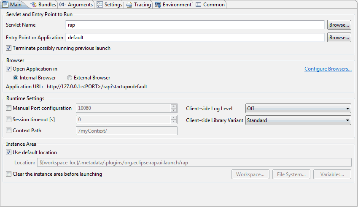Show the Environment tab
This screenshot has width=358, height=207.
click(173, 5)
